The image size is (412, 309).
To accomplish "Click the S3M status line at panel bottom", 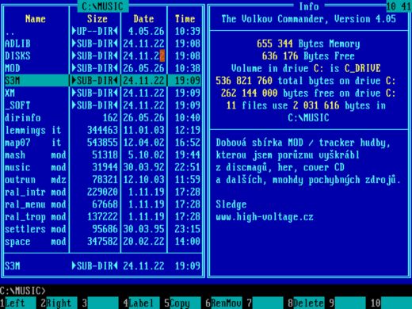I will 103,266.
